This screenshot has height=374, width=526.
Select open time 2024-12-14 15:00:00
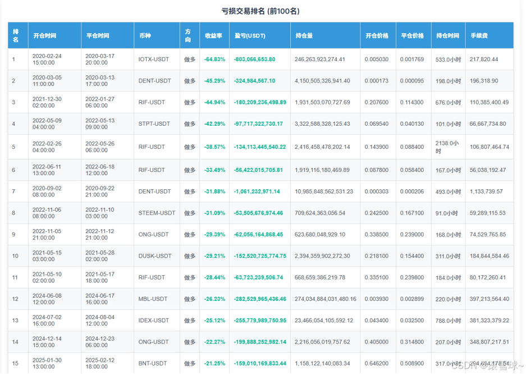[47, 342]
